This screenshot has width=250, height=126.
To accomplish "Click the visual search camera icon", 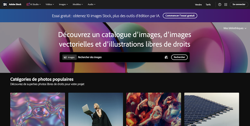I will pos(166,57).
